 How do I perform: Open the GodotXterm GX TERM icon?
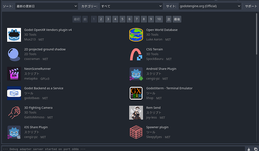[x=136, y=93]
